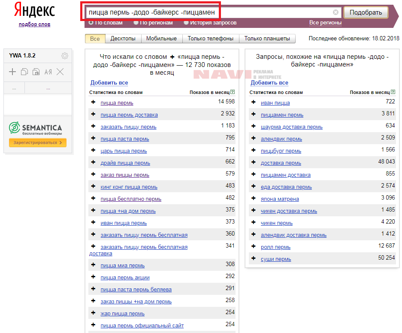Click the YWA plus add icon
This screenshot has width=402, height=333.
pos(12,72)
